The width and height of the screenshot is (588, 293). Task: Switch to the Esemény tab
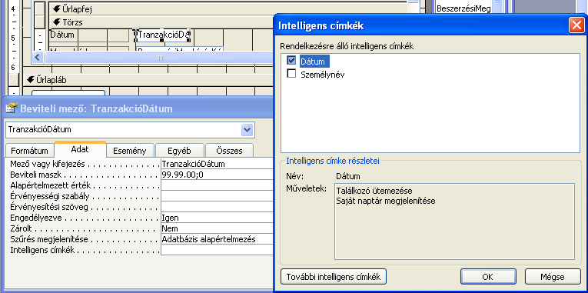point(130,151)
